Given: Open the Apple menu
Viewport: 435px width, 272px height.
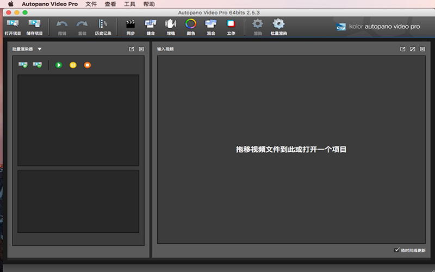Looking at the screenshot, I should tap(10, 4).
